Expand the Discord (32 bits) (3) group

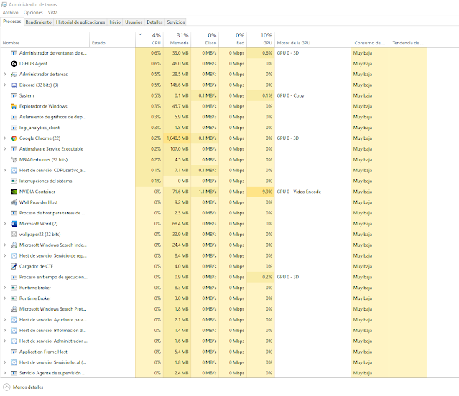tap(5, 85)
